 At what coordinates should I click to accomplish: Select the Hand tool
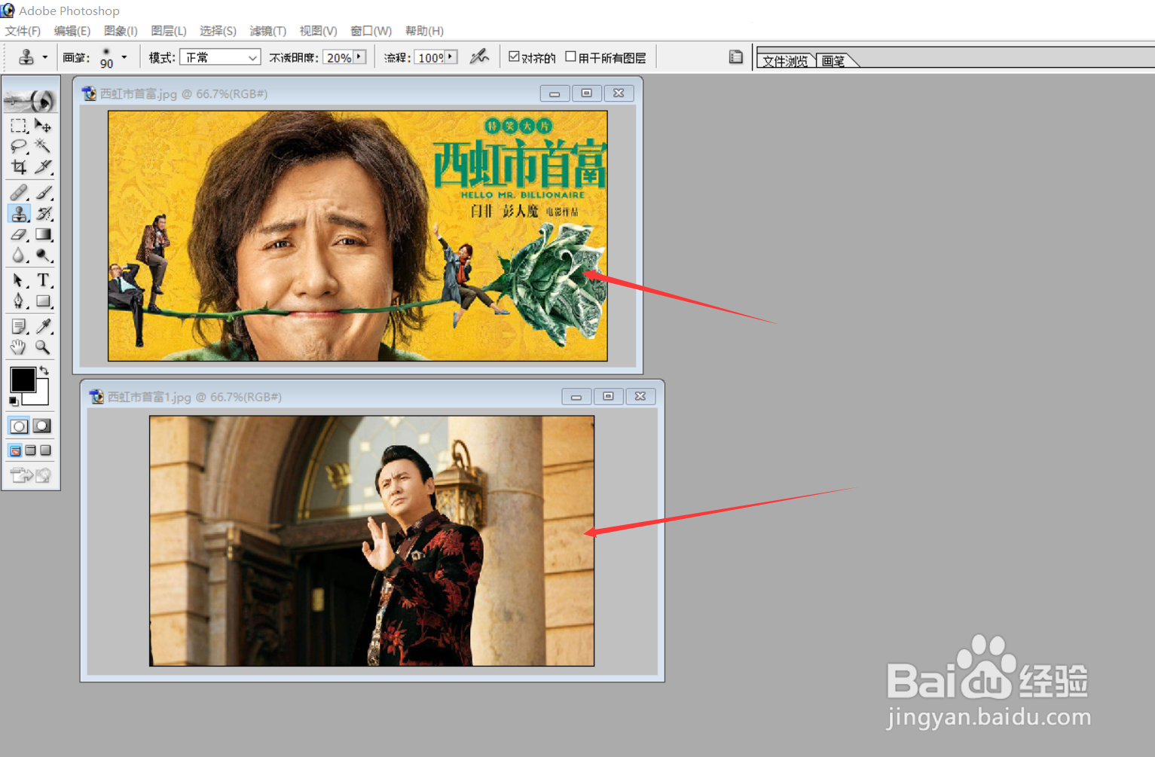[19, 347]
